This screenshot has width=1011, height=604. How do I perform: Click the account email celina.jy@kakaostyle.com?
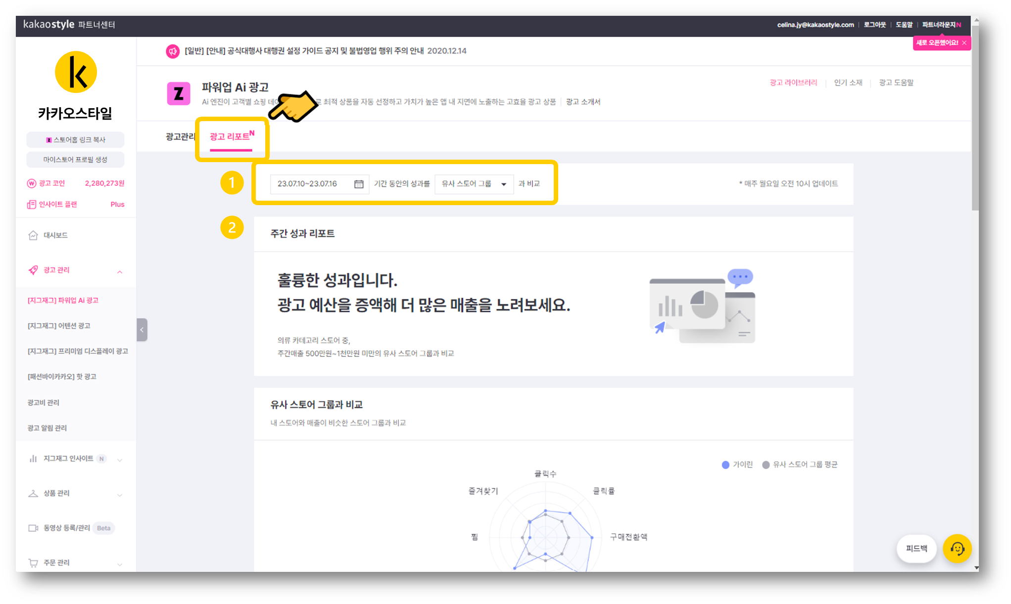[x=815, y=25]
